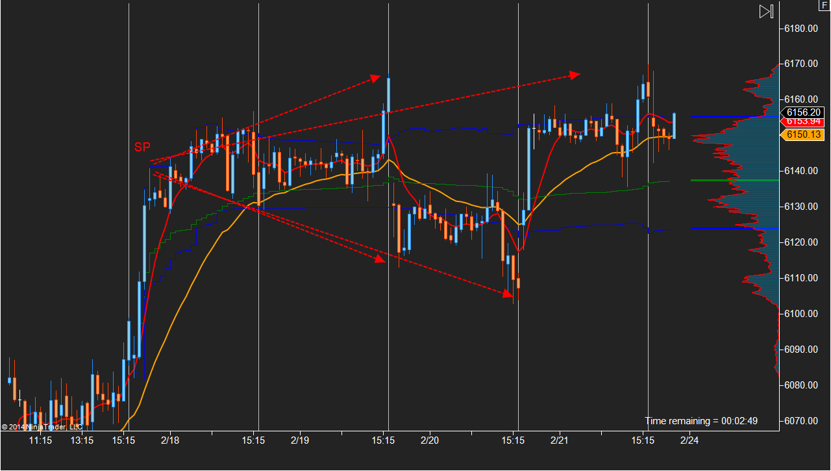The image size is (831, 471).
Task: Click the 2/24 date axis label
Action: (689, 441)
